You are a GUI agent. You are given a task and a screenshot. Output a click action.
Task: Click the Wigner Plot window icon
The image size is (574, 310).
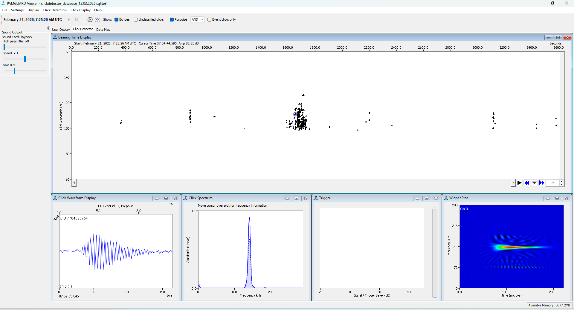pos(446,198)
